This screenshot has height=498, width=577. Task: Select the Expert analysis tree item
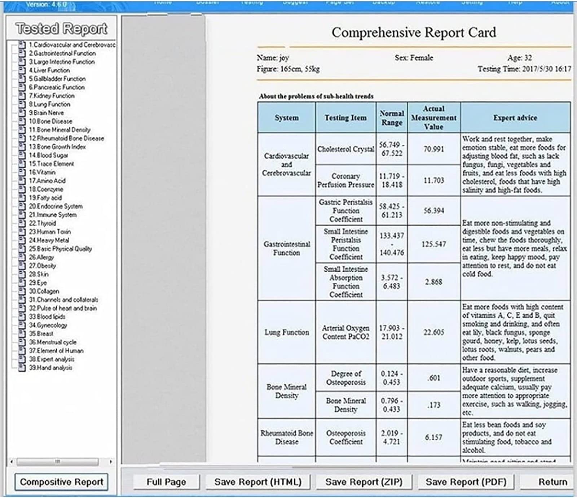point(52,359)
